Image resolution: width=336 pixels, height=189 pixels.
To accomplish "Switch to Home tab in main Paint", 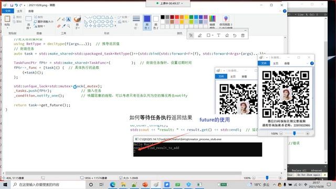I will point(19,11).
